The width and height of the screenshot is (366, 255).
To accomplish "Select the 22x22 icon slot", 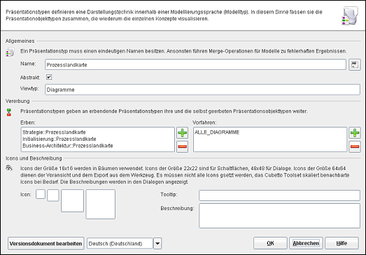I will [53, 195].
